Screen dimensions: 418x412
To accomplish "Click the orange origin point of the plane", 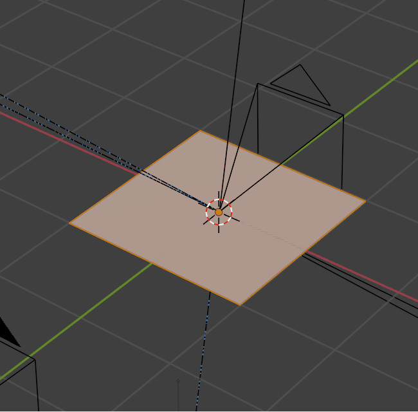I will click(x=219, y=212).
